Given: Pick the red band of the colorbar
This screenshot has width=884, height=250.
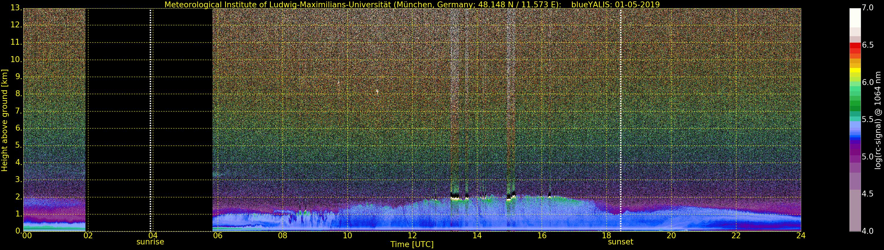Looking at the screenshot, I should (855, 46).
